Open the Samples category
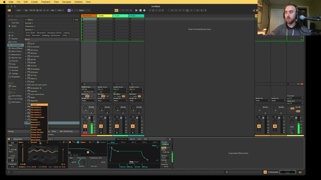 15,67
